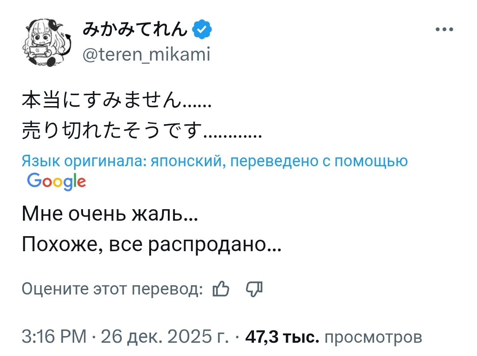Open the @teren_mikami handle link
This screenshot has height=356, width=477.
[146, 55]
